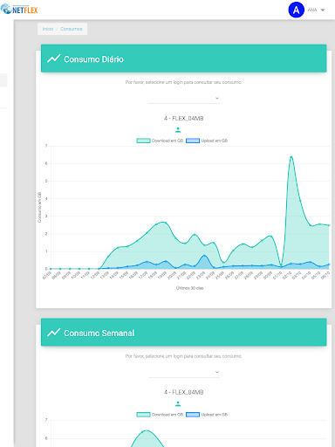Click the upload peak point on daily chart

click(205, 256)
